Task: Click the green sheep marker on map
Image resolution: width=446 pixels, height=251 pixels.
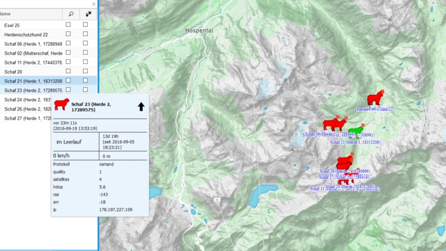Action: tap(356, 131)
